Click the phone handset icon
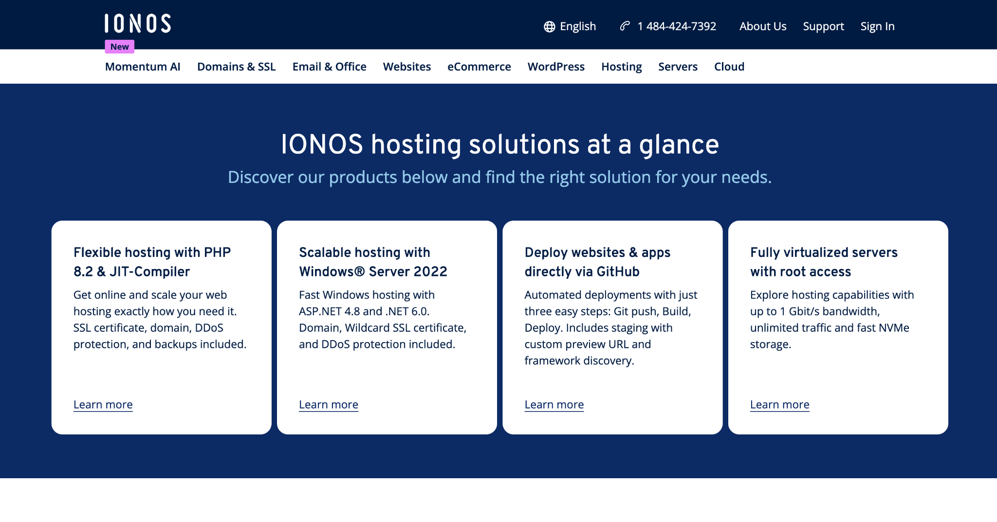Image resolution: width=997 pixels, height=522 pixels. [x=625, y=26]
